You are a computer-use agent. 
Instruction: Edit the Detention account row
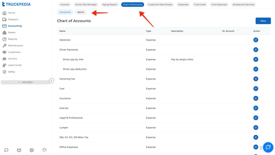[256, 40]
